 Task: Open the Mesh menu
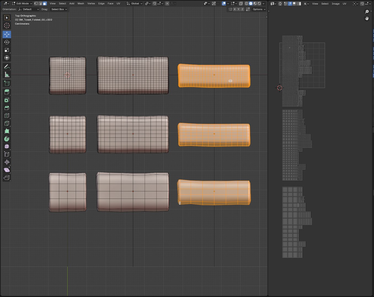81,4
